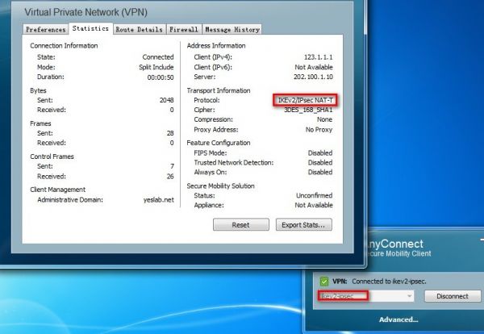484x334 pixels.
Task: Click the Export Stats button
Action: click(304, 225)
